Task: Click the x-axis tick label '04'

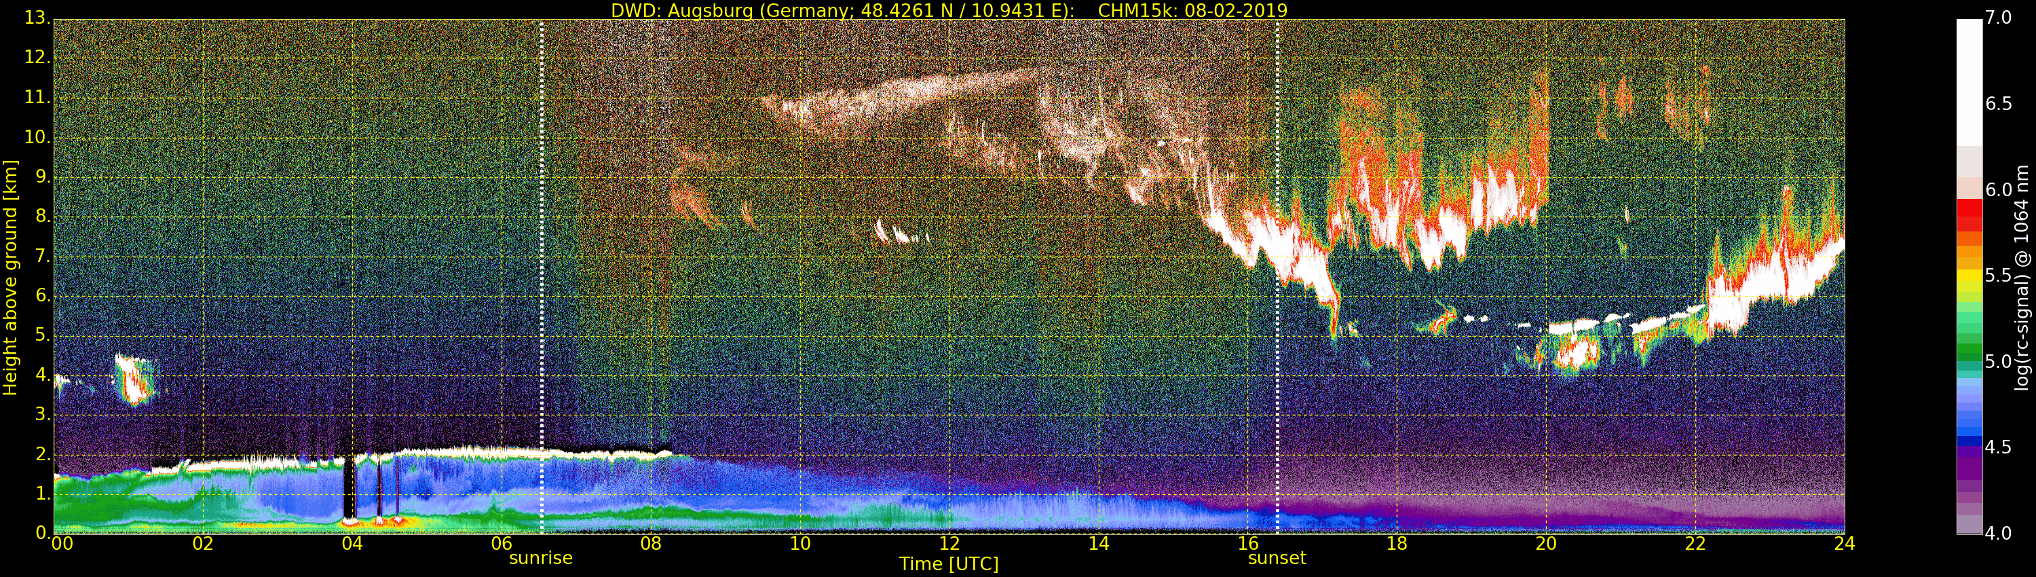Action: 352,543
